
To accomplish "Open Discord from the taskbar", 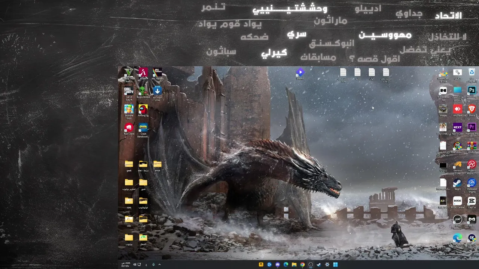I will click(277, 265).
